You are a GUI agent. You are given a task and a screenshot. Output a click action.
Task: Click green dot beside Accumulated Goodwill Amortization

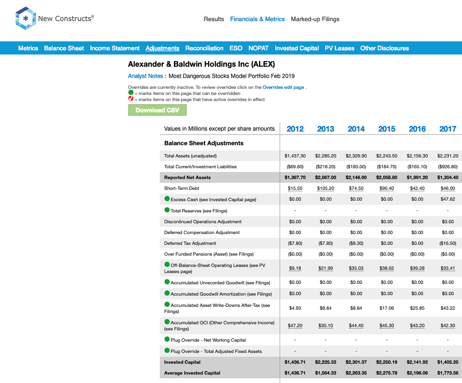click(x=167, y=293)
